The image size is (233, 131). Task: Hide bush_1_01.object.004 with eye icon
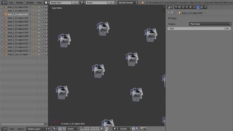point(39,18)
